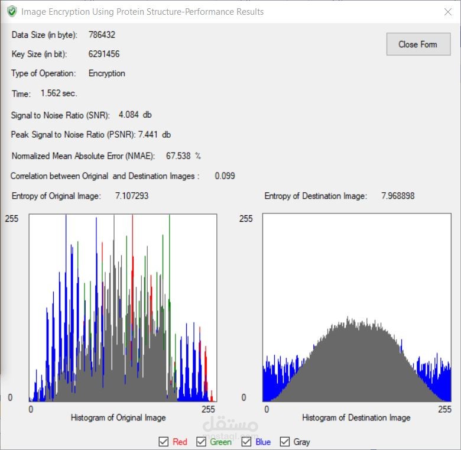The image size is (461, 450).
Task: Click the destination image entropy 7.968898
Action: tap(398, 196)
